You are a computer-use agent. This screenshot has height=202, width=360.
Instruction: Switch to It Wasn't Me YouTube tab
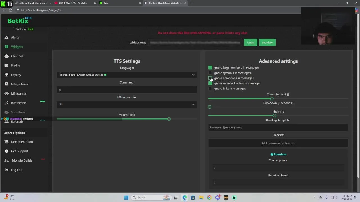tap(75, 3)
